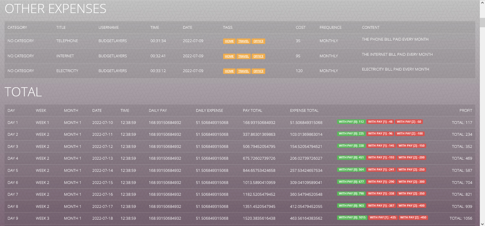Click the PROFIT column header
Viewport: 485px width, 226px height.
coord(466,111)
